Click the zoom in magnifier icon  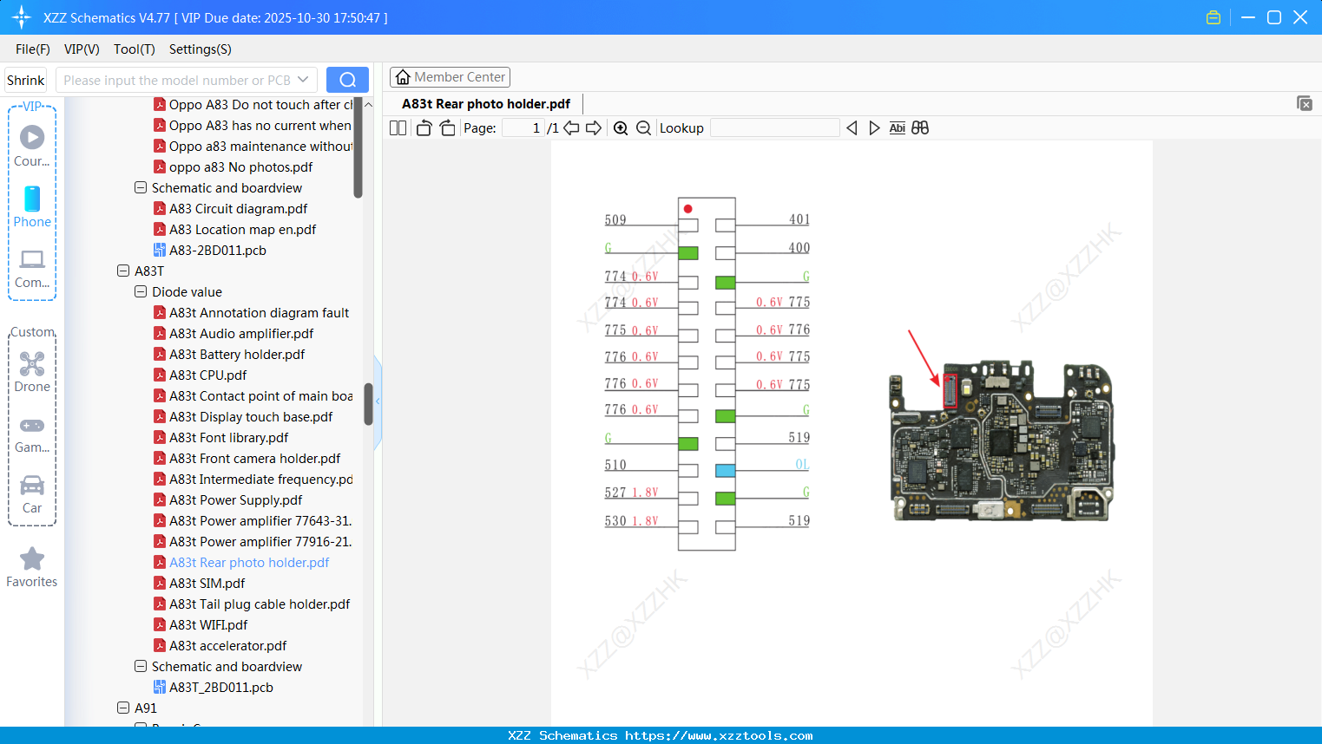point(621,128)
